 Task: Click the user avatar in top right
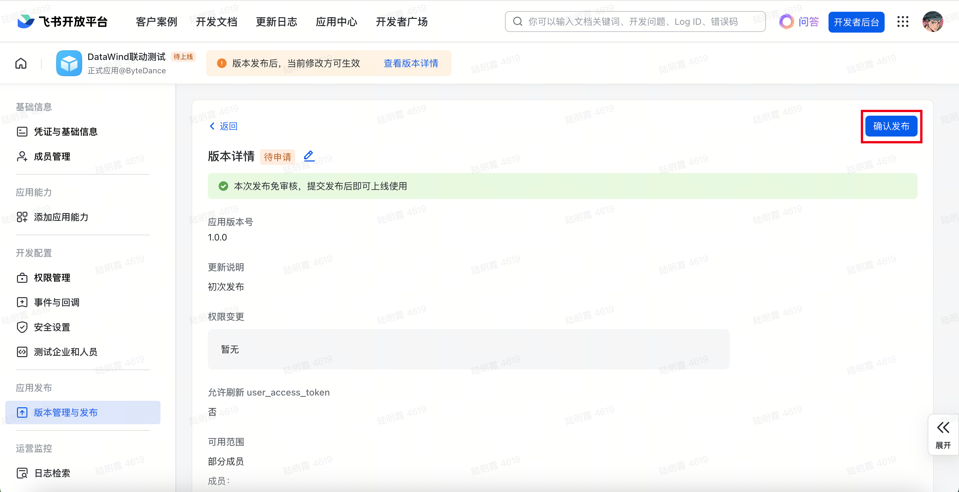click(933, 22)
